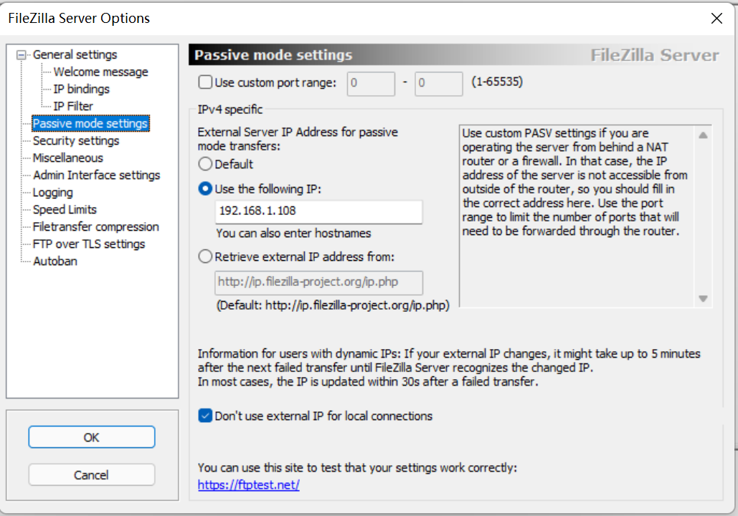This screenshot has width=738, height=516.
Task: Open the Autoban settings page
Action: 55,261
